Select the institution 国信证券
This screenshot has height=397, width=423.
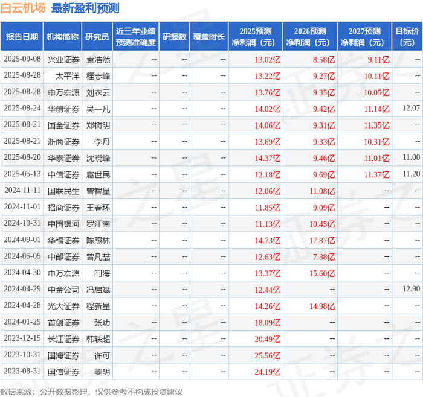pos(63,372)
